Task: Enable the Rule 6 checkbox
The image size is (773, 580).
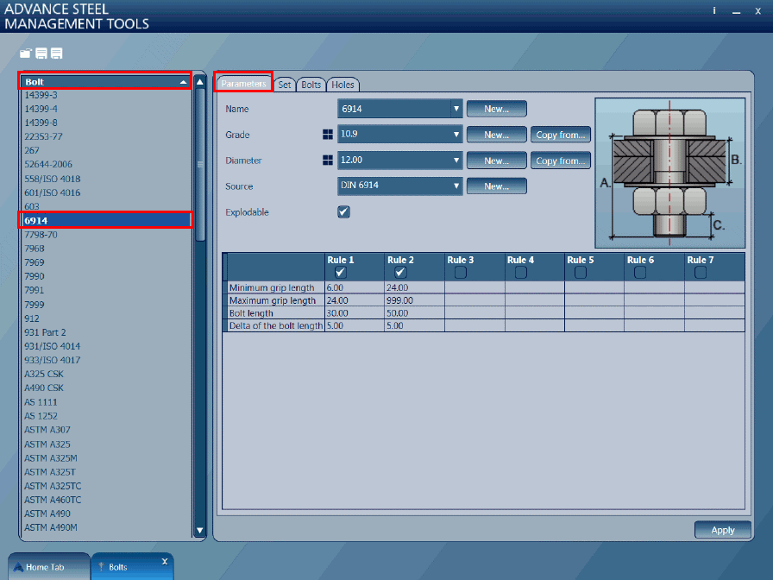Action: pyautogui.click(x=640, y=272)
